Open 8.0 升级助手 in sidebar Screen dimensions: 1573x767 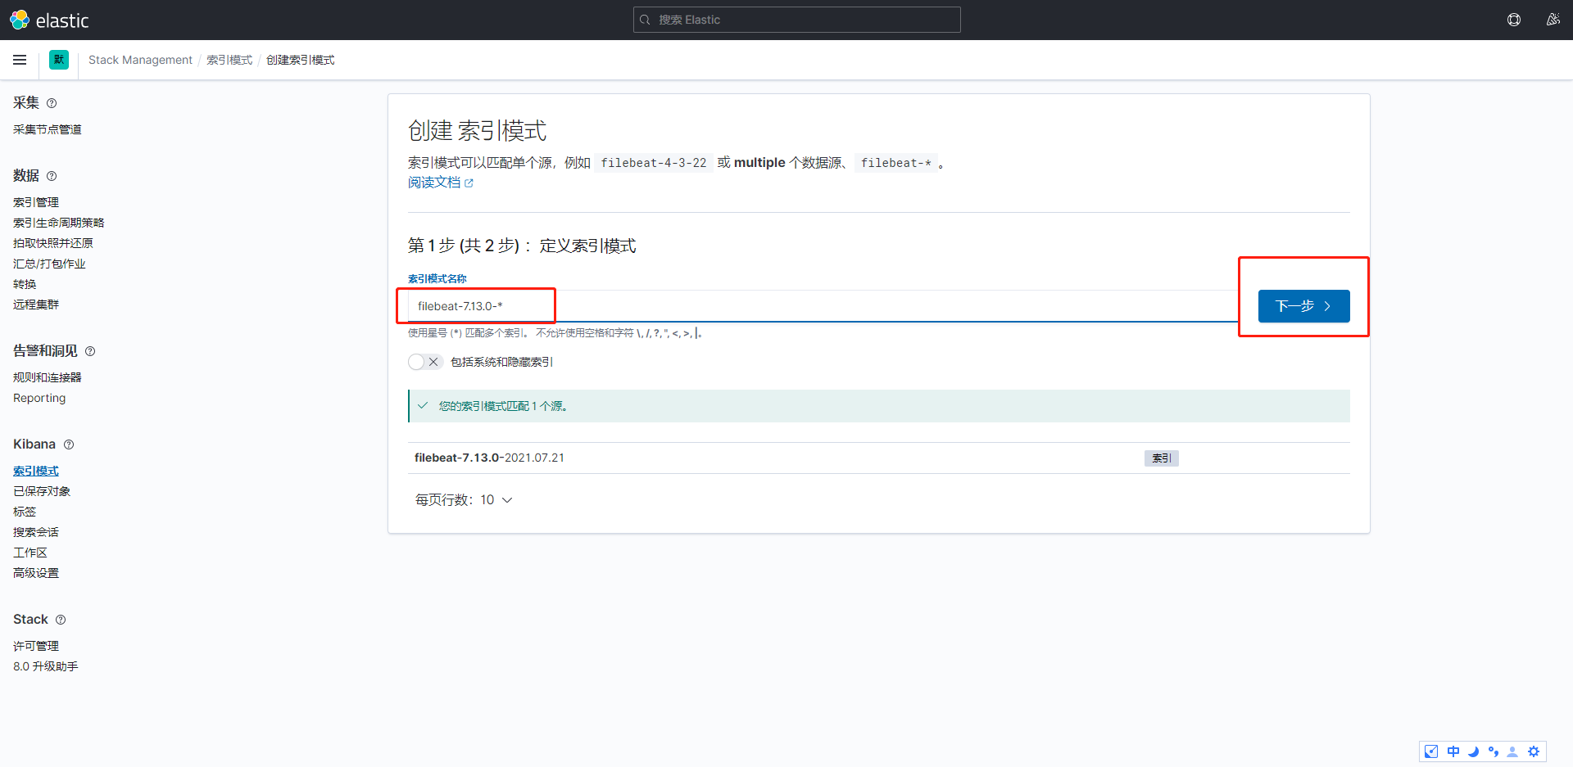pyautogui.click(x=46, y=666)
